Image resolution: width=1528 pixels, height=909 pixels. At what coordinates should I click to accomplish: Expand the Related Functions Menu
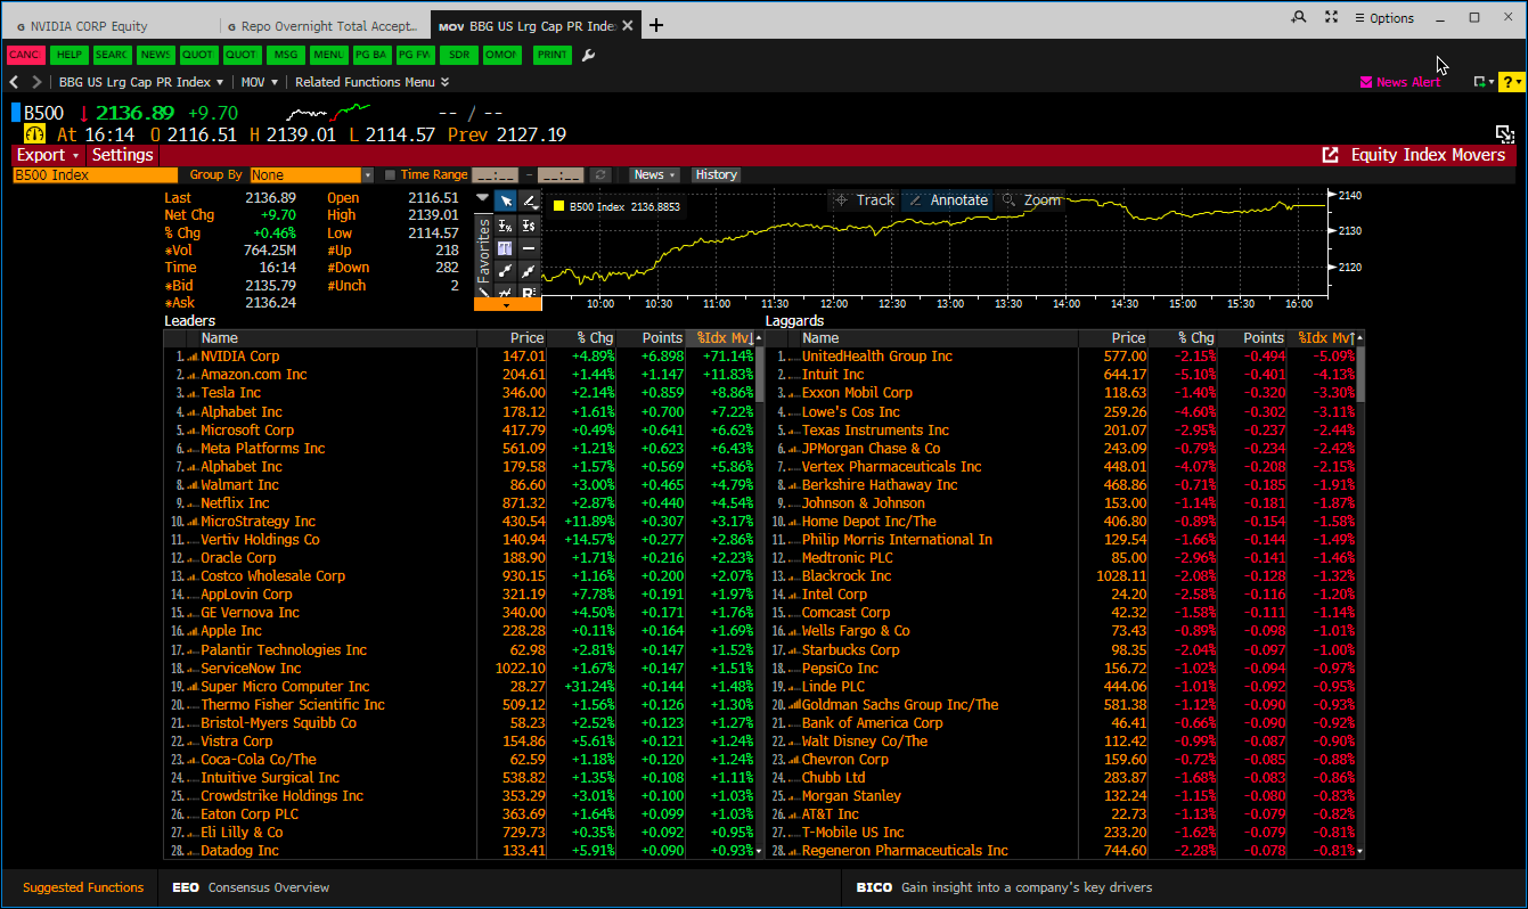372,82
